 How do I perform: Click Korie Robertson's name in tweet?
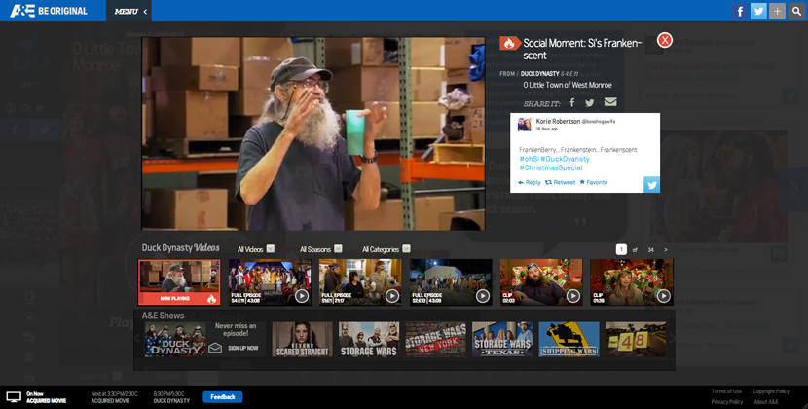pyautogui.click(x=558, y=121)
